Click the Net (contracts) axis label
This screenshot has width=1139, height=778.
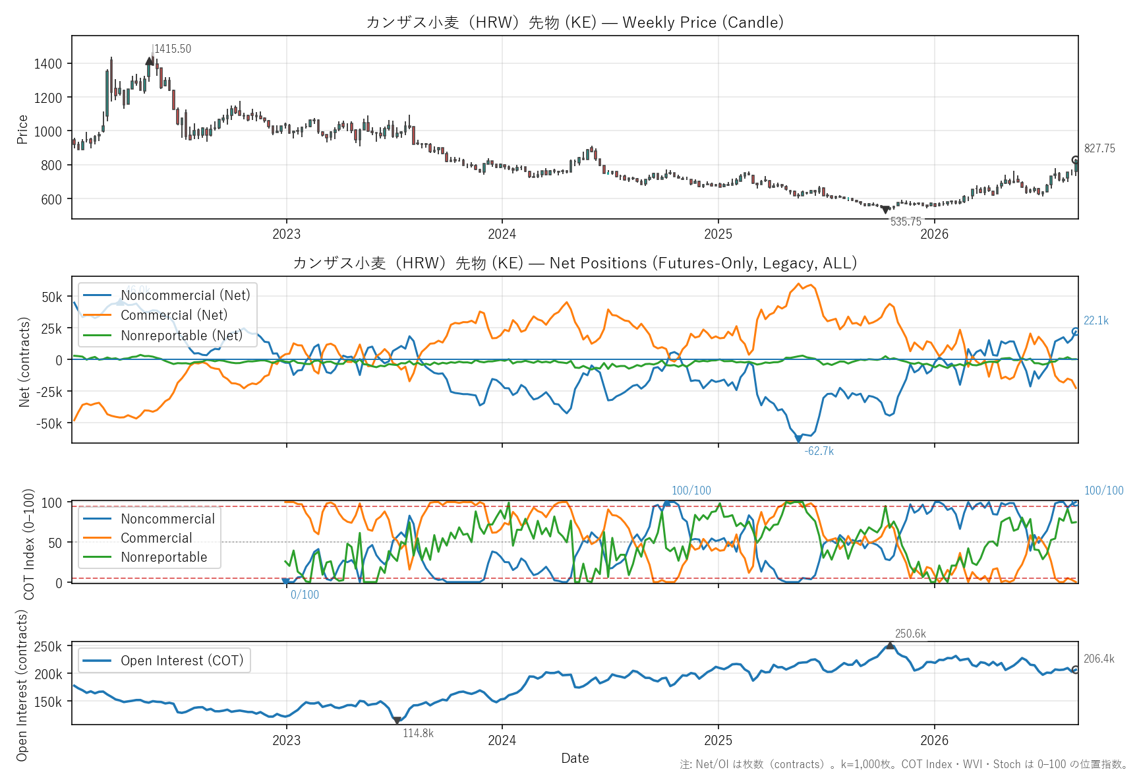(x=24, y=362)
